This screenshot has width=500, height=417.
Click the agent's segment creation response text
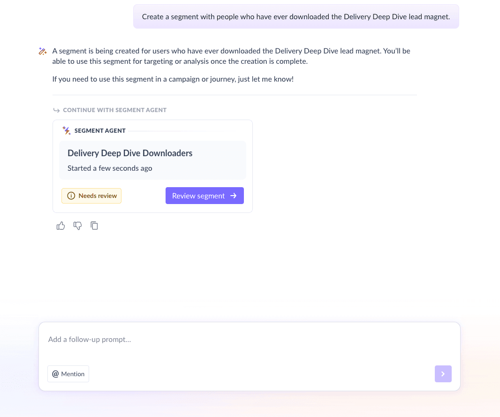[x=231, y=56]
